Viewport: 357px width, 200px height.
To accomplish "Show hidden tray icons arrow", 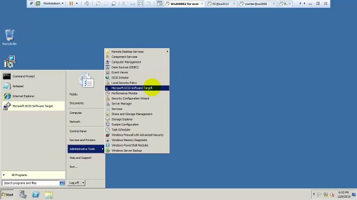I will point(313,194).
